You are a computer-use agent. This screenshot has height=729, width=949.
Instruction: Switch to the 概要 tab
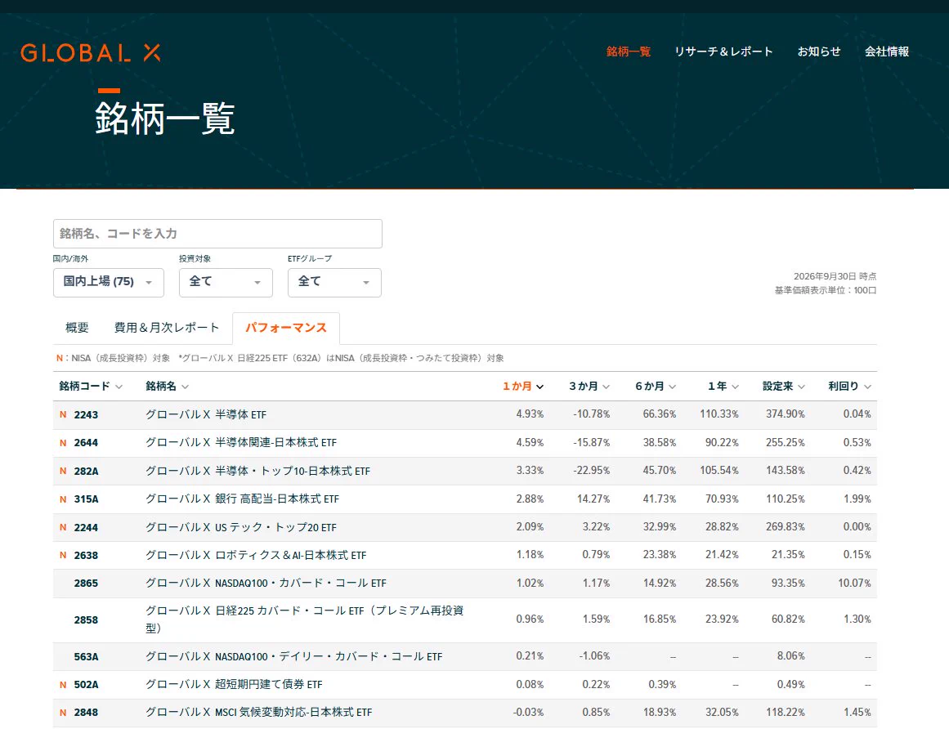(x=77, y=328)
